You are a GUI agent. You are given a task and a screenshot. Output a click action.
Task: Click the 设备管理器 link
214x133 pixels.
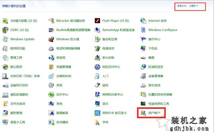click(156, 76)
